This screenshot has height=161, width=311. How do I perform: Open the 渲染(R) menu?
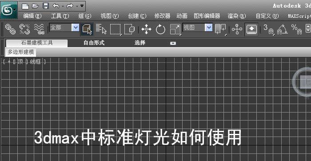[237, 16]
